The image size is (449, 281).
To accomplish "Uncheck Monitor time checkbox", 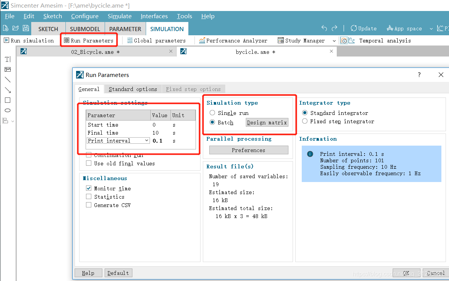I will coord(89,188).
